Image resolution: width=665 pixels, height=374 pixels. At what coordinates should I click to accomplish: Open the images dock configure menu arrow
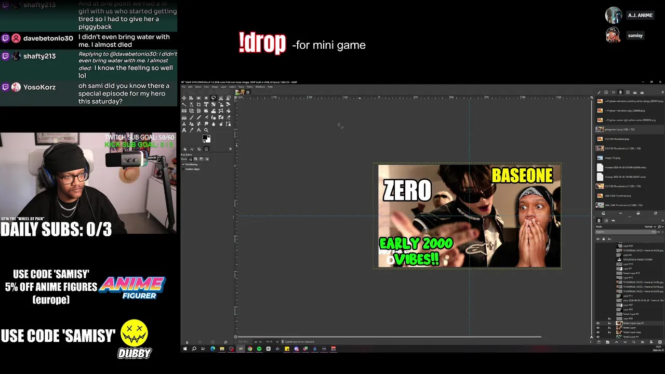[662, 92]
